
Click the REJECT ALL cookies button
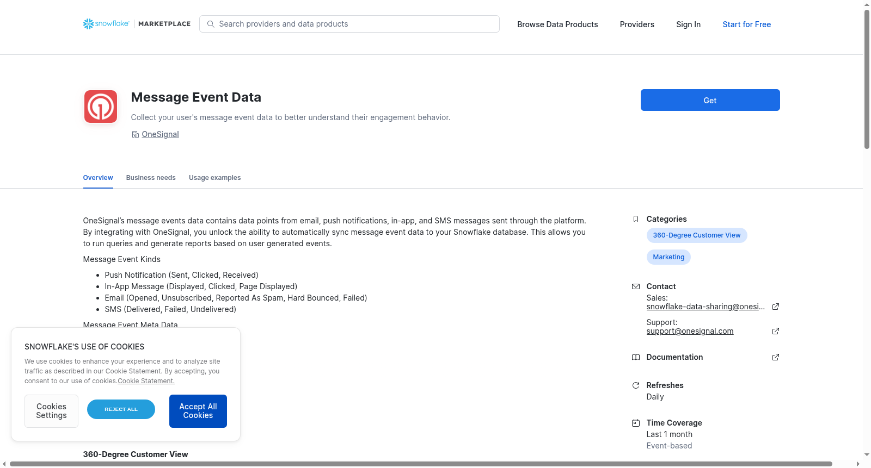tap(121, 409)
